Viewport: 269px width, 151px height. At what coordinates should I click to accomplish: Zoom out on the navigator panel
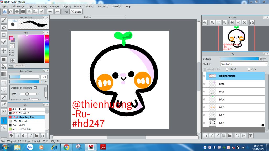(x=225, y=23)
